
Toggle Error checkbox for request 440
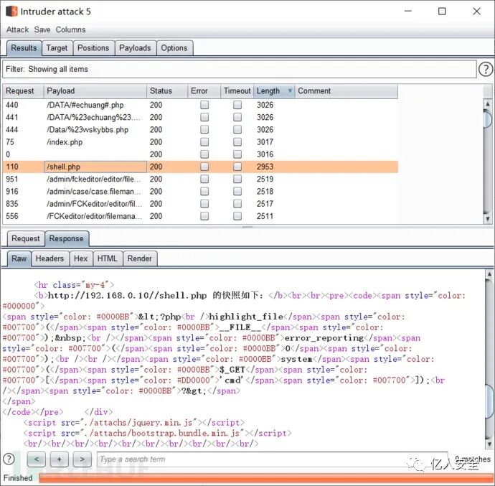pos(204,105)
